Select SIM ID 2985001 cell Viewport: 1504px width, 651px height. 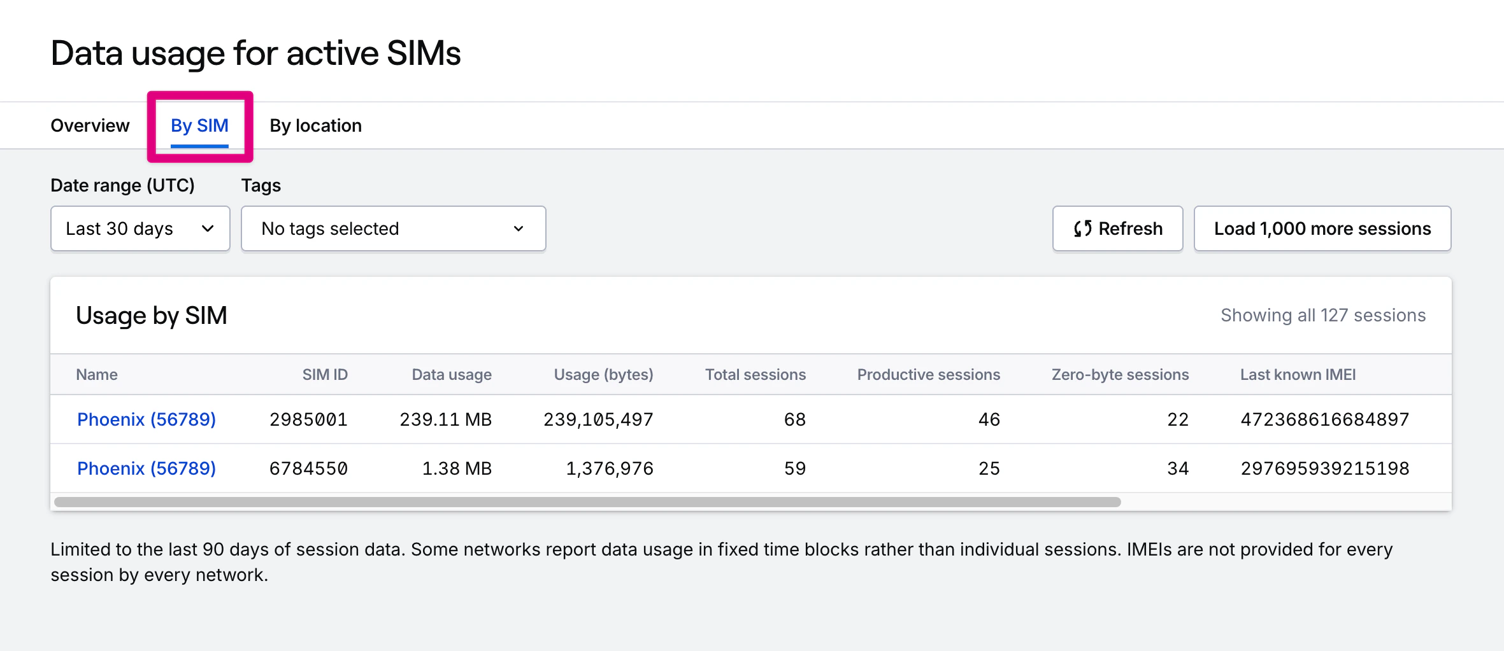coord(308,419)
